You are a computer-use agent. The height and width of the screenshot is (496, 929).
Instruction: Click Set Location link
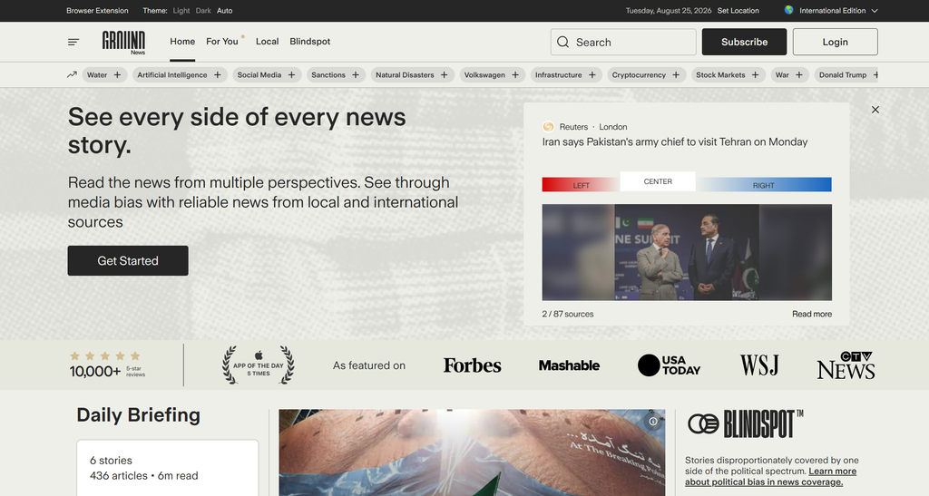[x=738, y=11]
